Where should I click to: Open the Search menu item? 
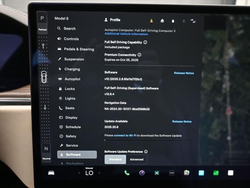(x=66, y=29)
